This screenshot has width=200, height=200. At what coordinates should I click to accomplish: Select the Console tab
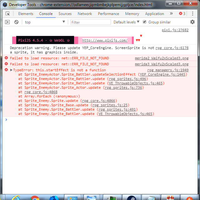click(x=46, y=14)
